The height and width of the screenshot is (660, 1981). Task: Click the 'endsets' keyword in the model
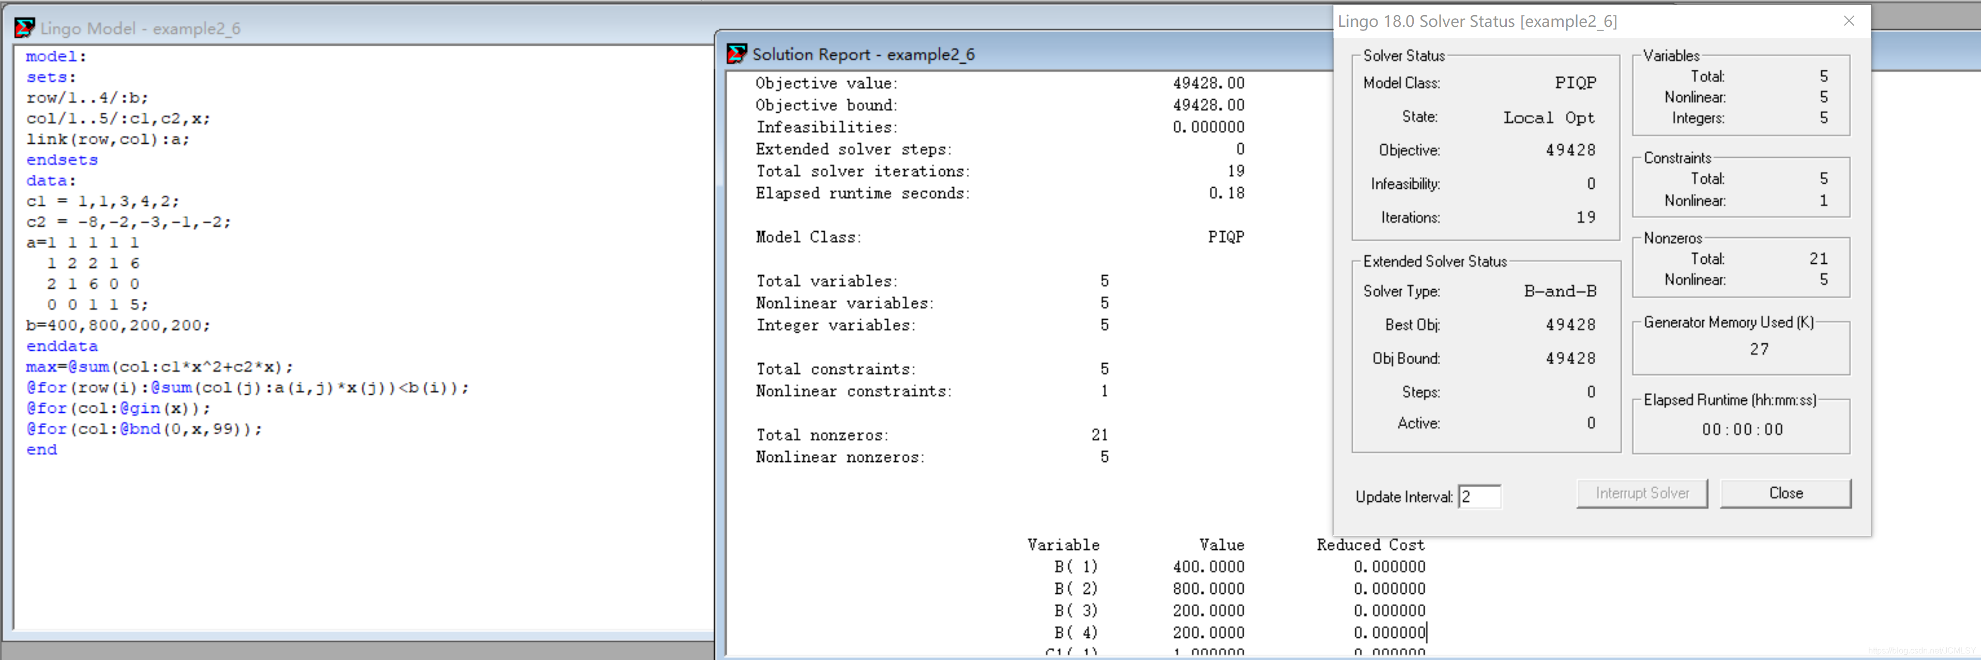click(x=62, y=160)
